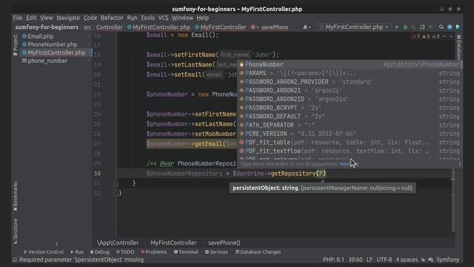The image size is (474, 267).
Task: Click the JetBrains toolbox icon at toolbar end
Action: pos(458,27)
